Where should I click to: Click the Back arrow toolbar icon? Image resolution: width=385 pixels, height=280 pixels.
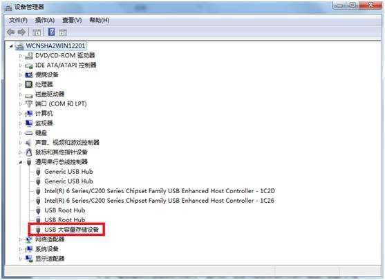click(x=10, y=32)
